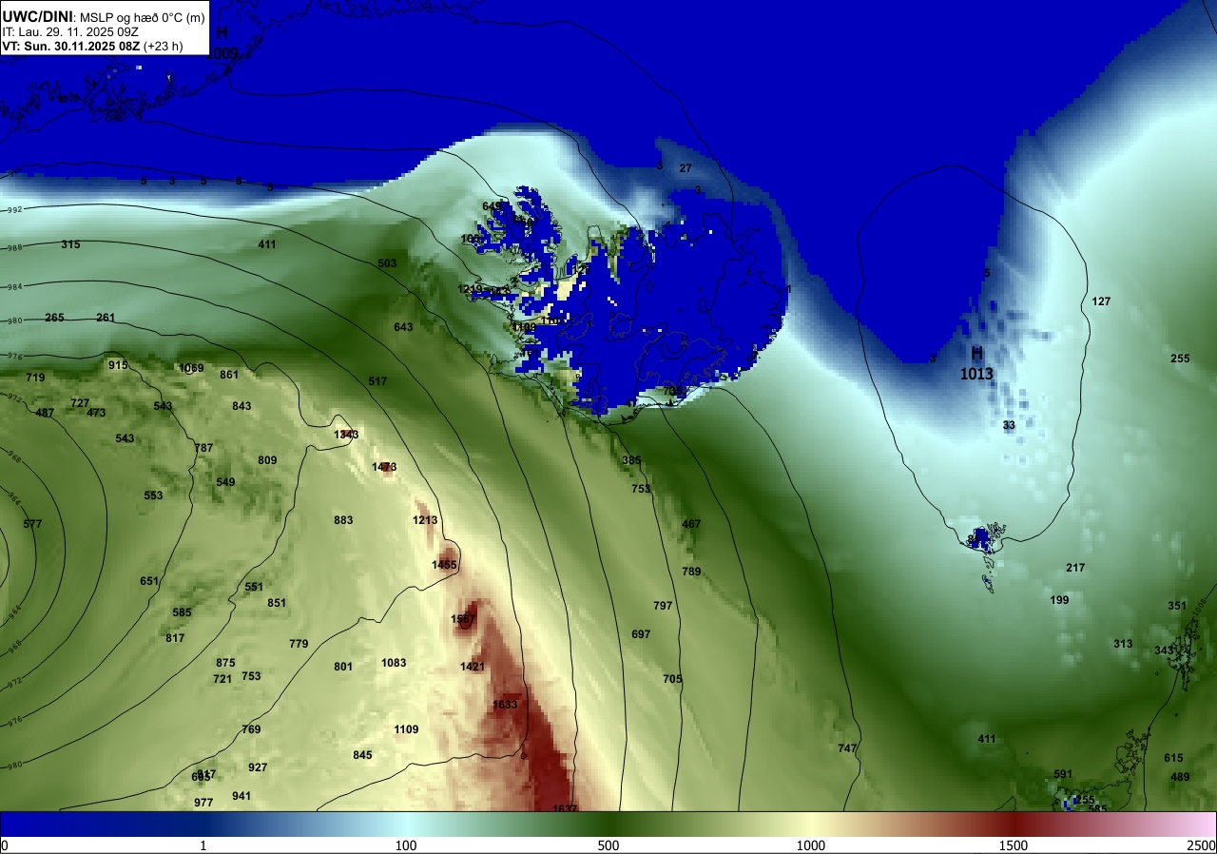Click the 385 height value
This screenshot has width=1217, height=854.
click(631, 460)
